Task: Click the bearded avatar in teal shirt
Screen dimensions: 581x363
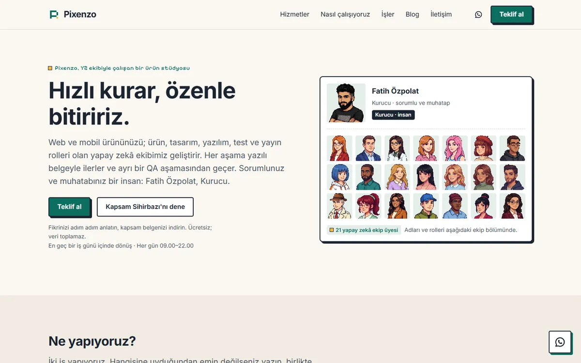Action: pos(368,177)
